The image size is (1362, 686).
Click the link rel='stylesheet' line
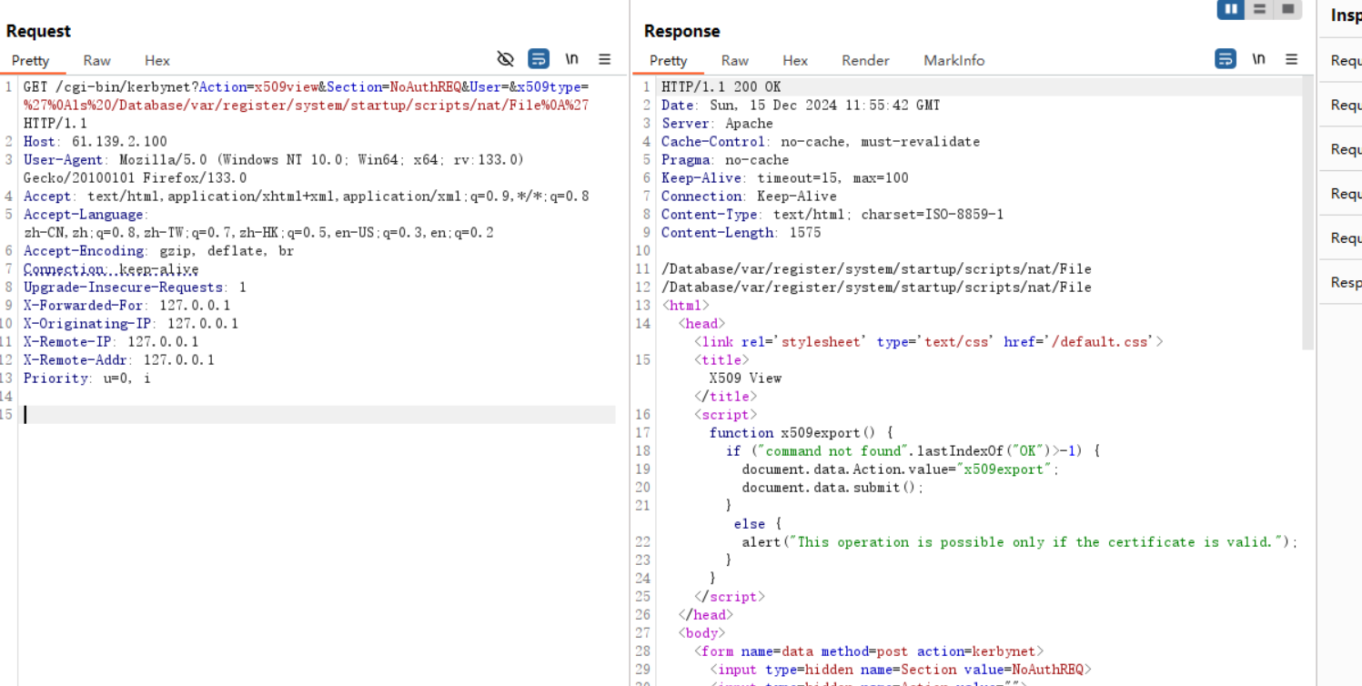928,342
